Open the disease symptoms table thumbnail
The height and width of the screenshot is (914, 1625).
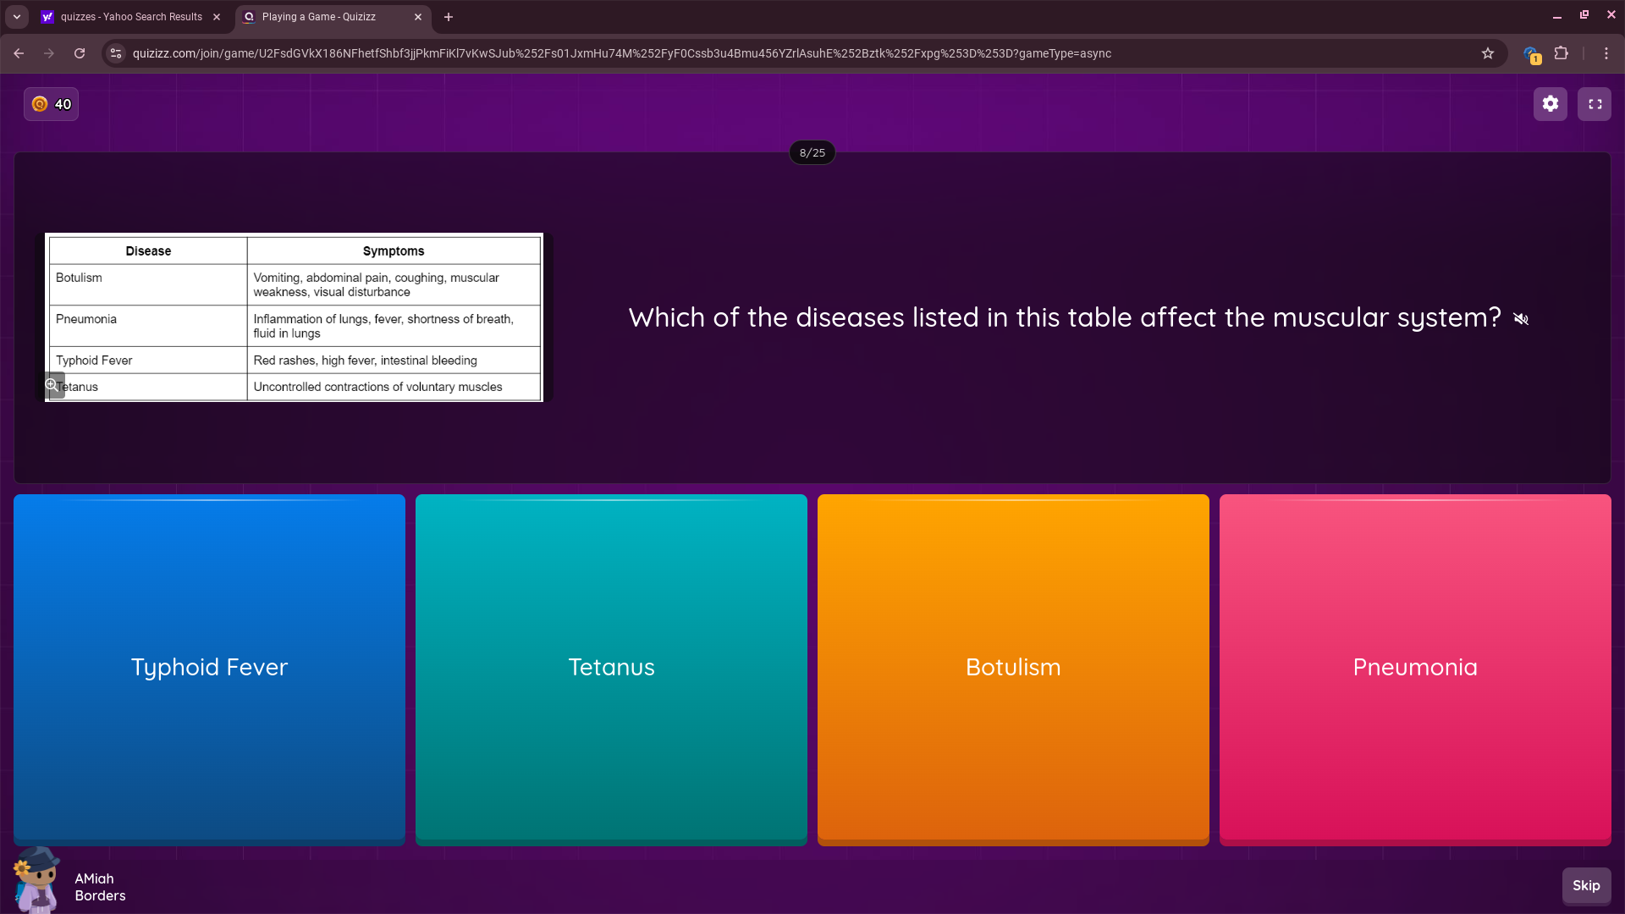pos(295,317)
